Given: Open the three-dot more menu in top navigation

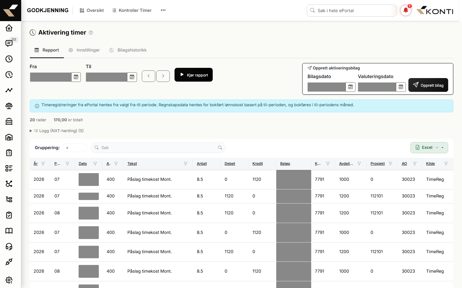Looking at the screenshot, I should pos(163,10).
